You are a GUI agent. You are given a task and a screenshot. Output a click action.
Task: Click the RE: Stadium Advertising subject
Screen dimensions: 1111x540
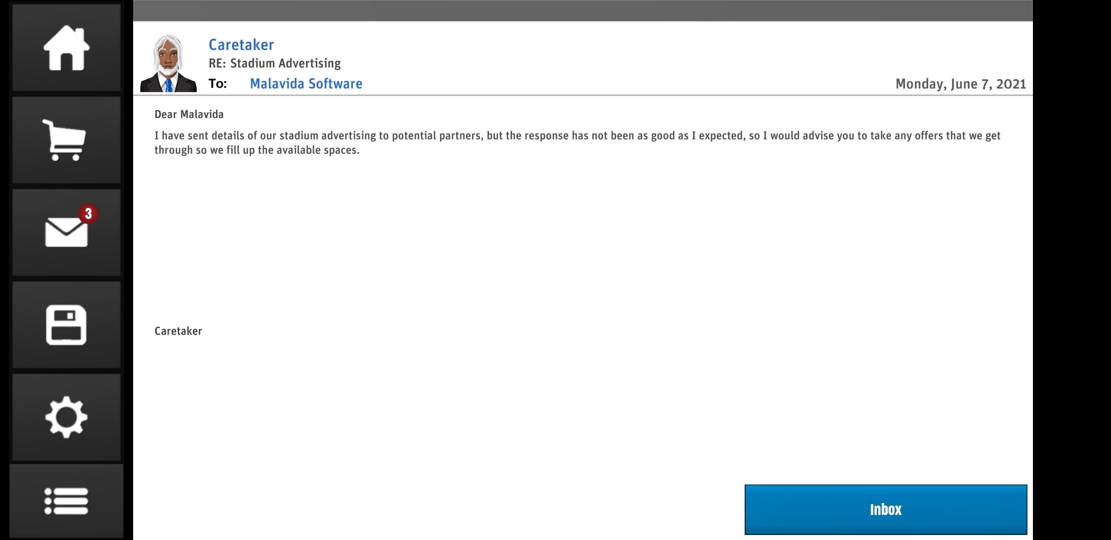275,63
